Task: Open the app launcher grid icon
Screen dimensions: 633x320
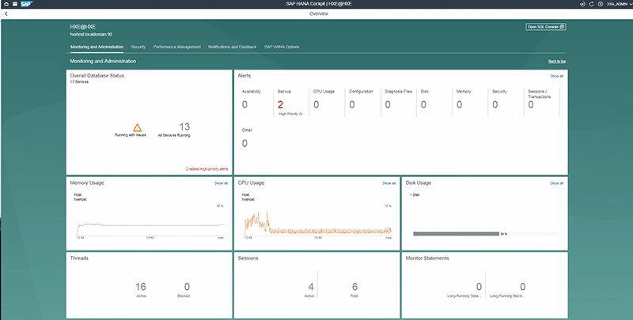Action: tap(14, 4)
